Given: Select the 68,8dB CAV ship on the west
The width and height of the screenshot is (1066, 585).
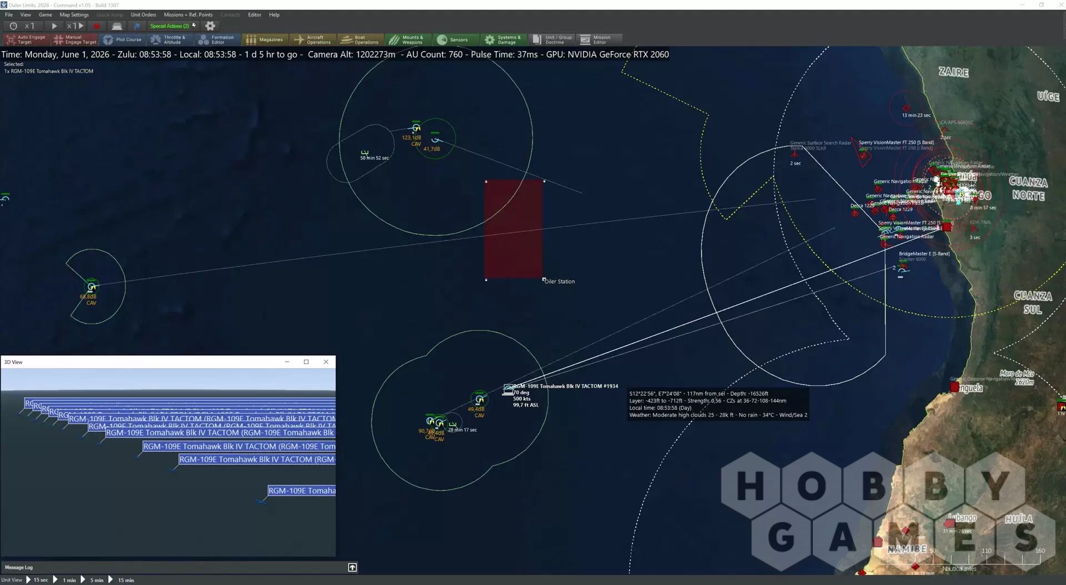Looking at the screenshot, I should click(x=92, y=287).
